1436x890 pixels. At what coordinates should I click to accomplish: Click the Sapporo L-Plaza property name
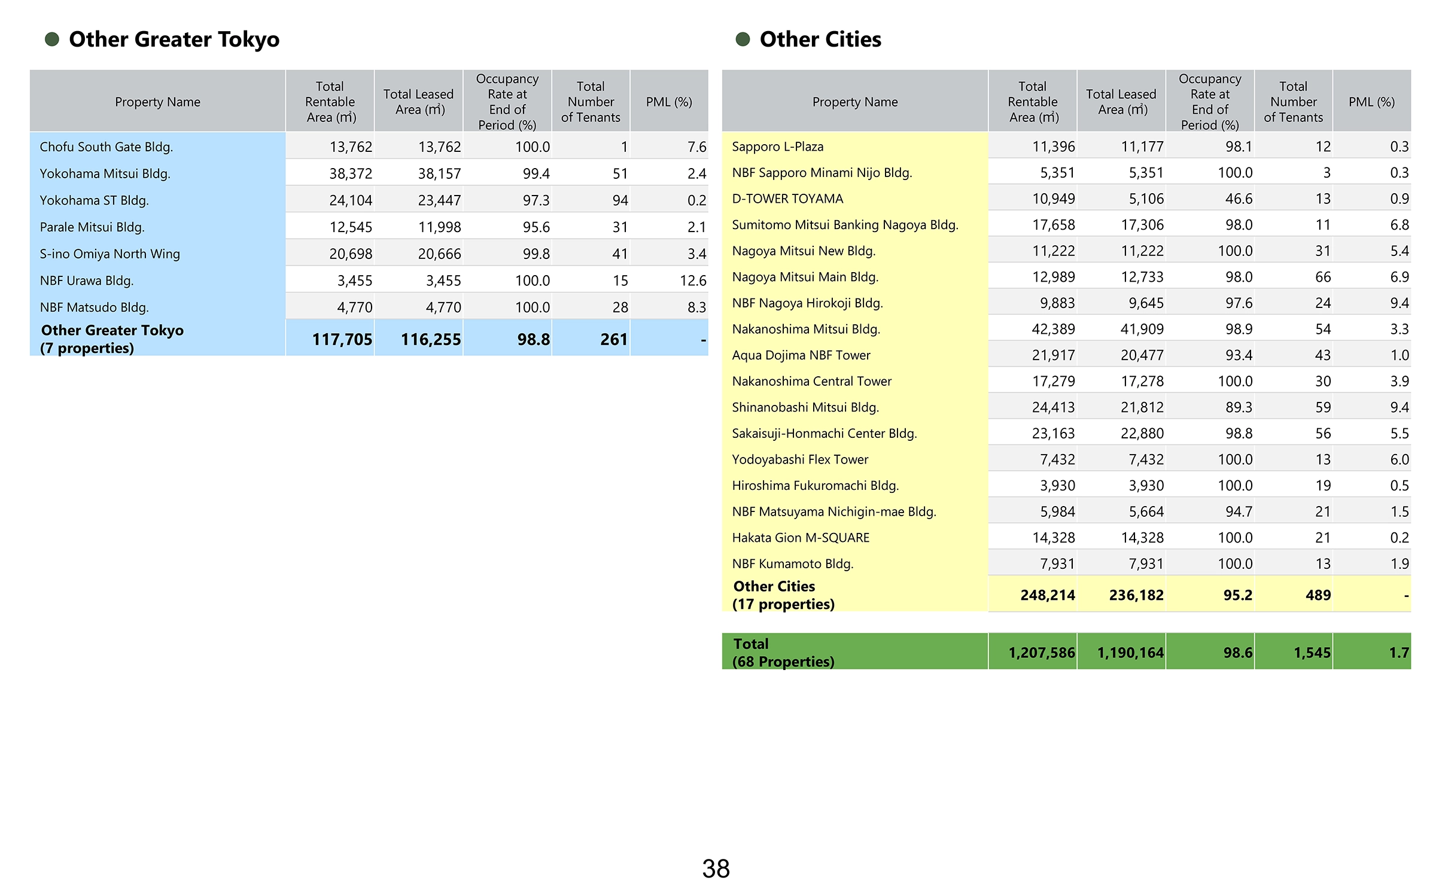click(x=777, y=147)
